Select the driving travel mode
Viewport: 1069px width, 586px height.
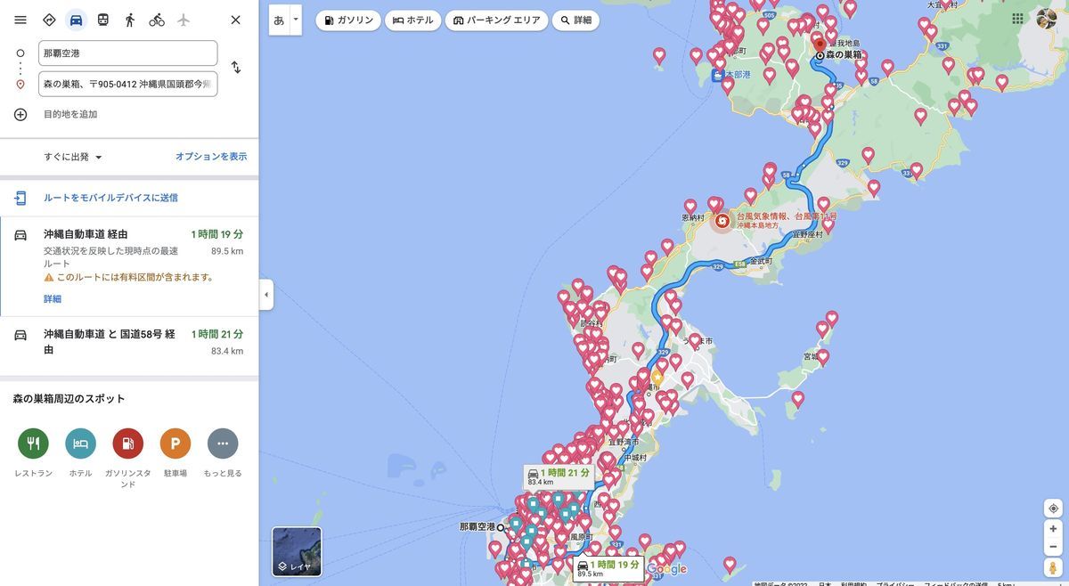point(76,20)
